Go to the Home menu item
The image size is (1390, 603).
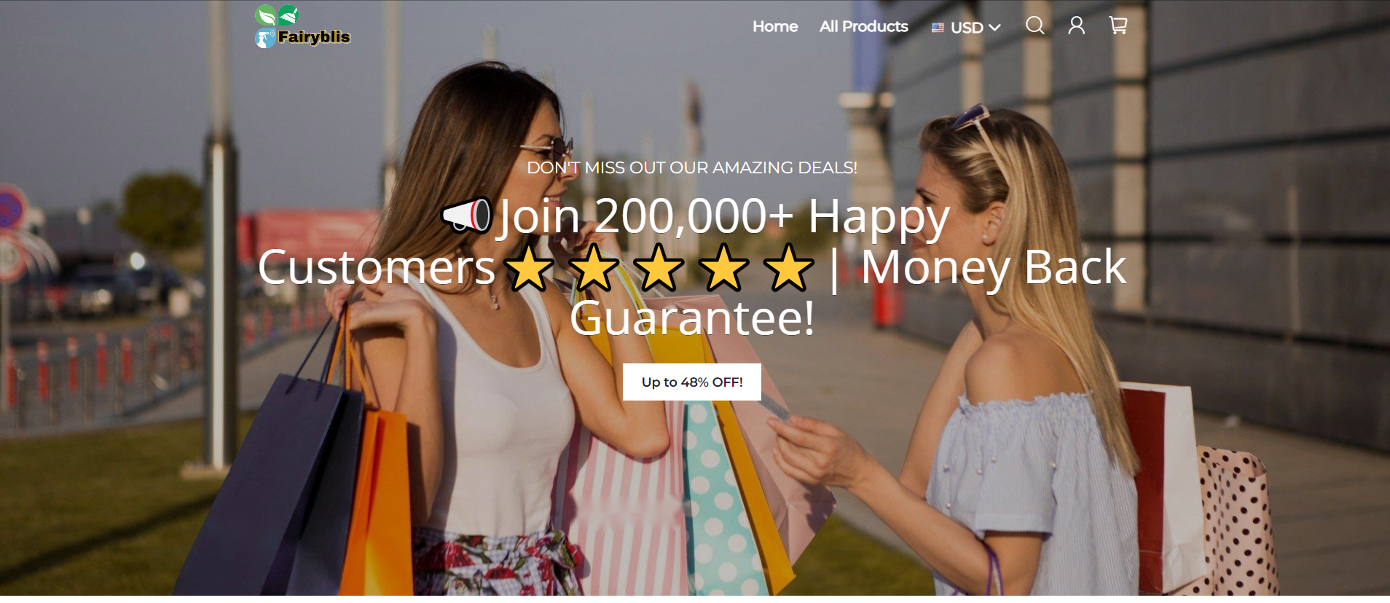pyautogui.click(x=775, y=26)
